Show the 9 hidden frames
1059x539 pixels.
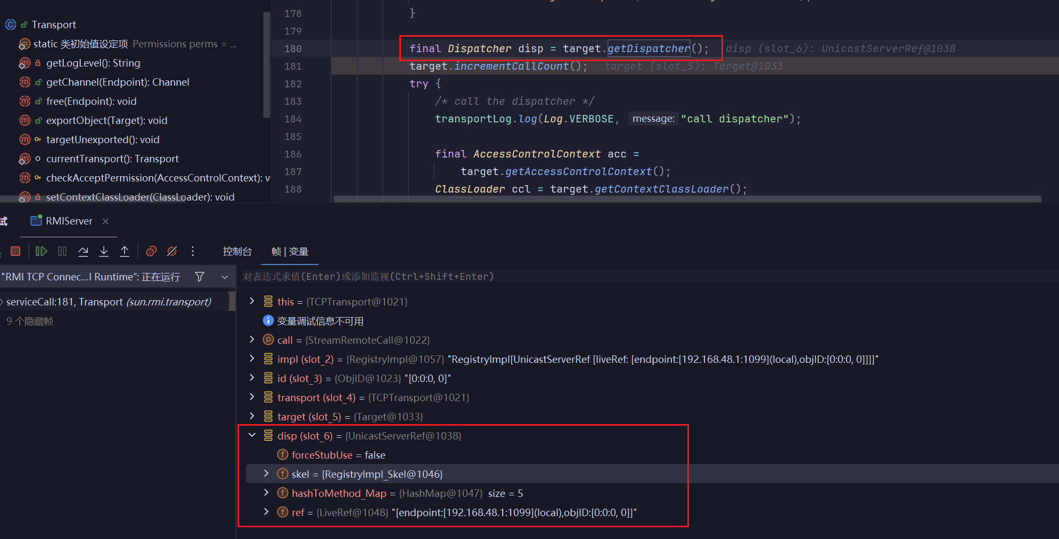tap(30, 321)
